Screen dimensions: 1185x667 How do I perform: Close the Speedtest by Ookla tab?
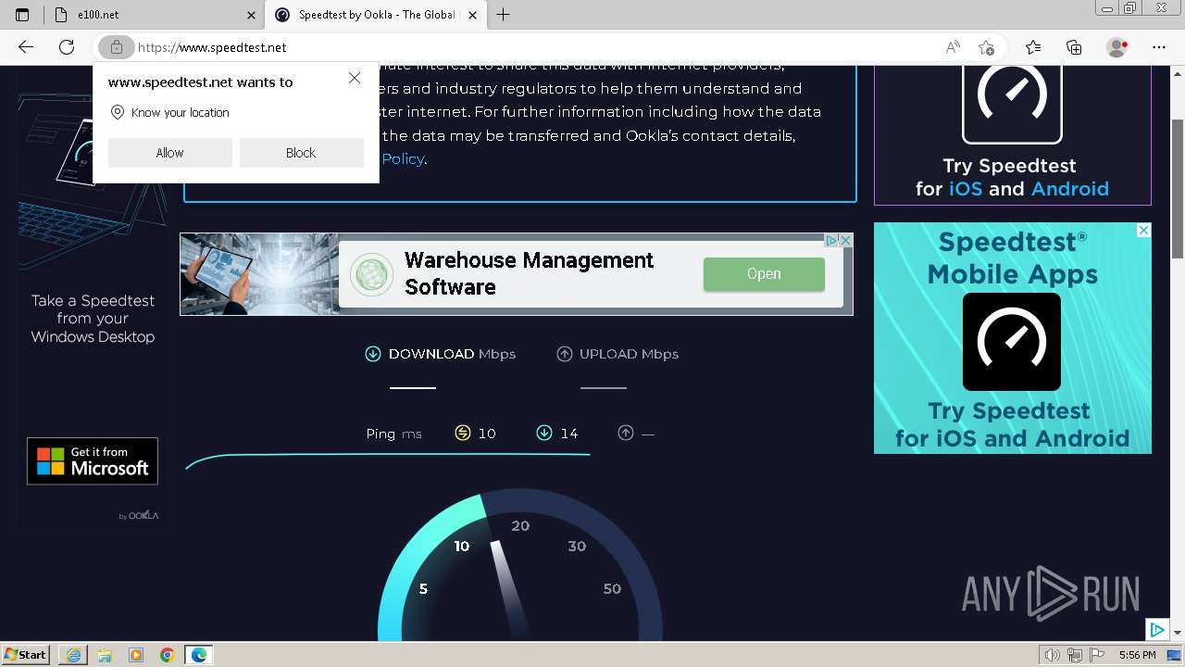(x=473, y=15)
